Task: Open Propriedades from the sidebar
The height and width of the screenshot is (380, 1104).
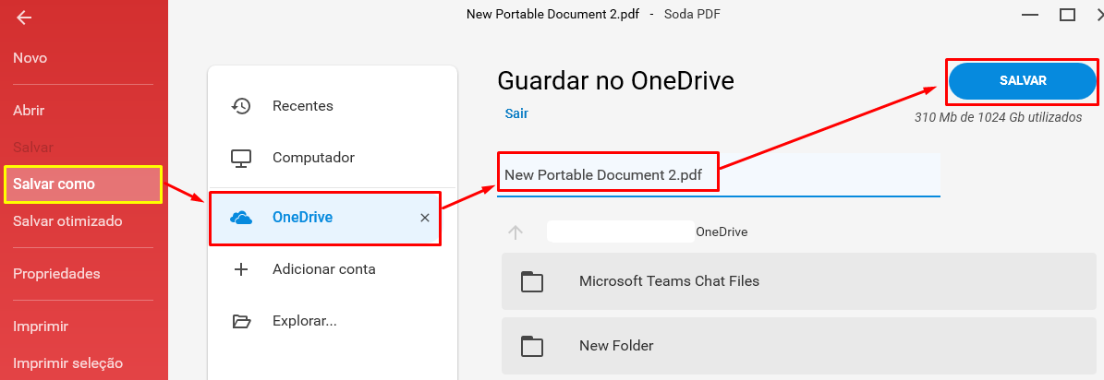Action: pyautogui.click(x=56, y=273)
